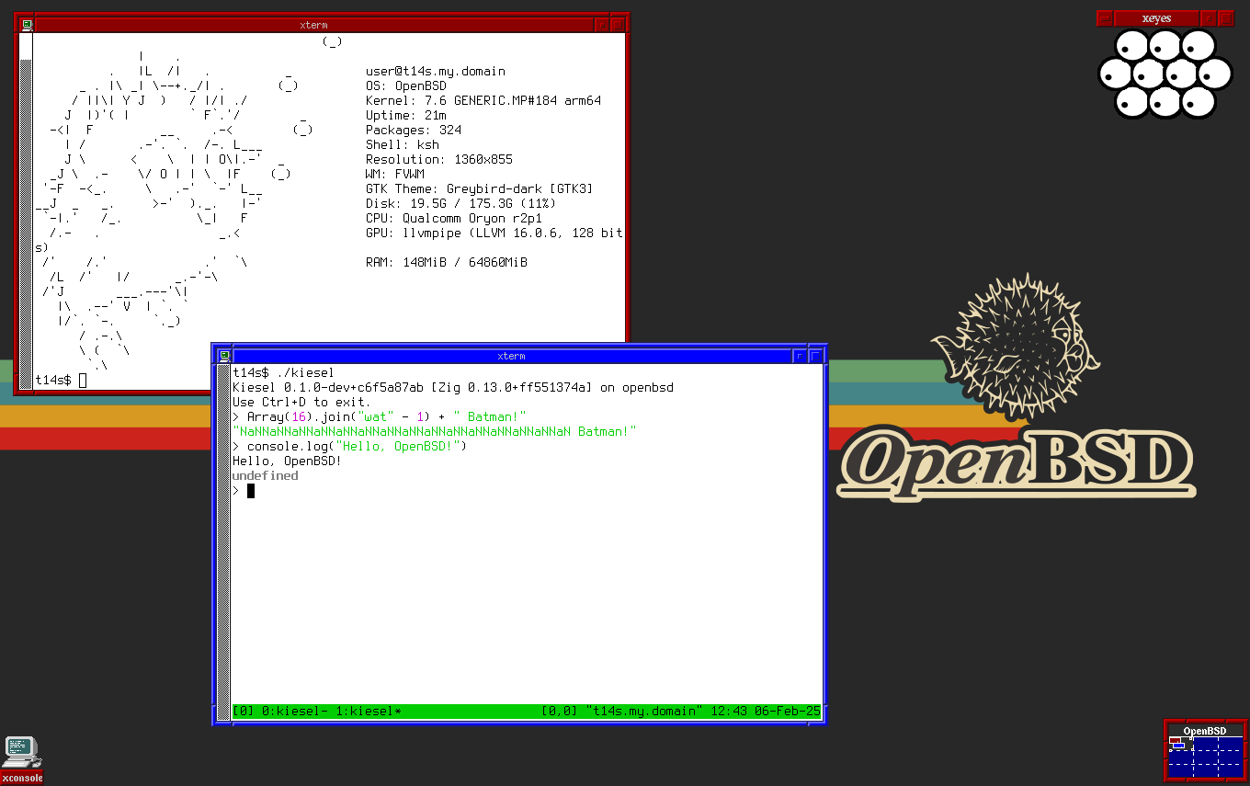Screen dimensions: 1250x786
Task: Click "user@t14s.my.domain" in neofetch output
Action: (x=436, y=71)
